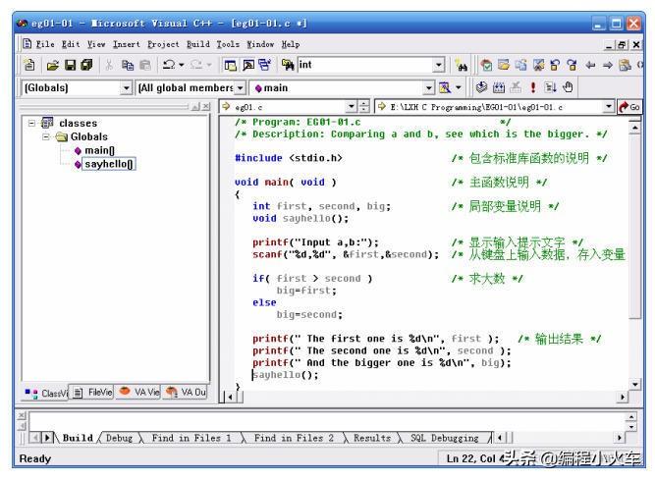Screen dimensions: 655x481
Task: Click the Save All icon
Action: [x=86, y=65]
